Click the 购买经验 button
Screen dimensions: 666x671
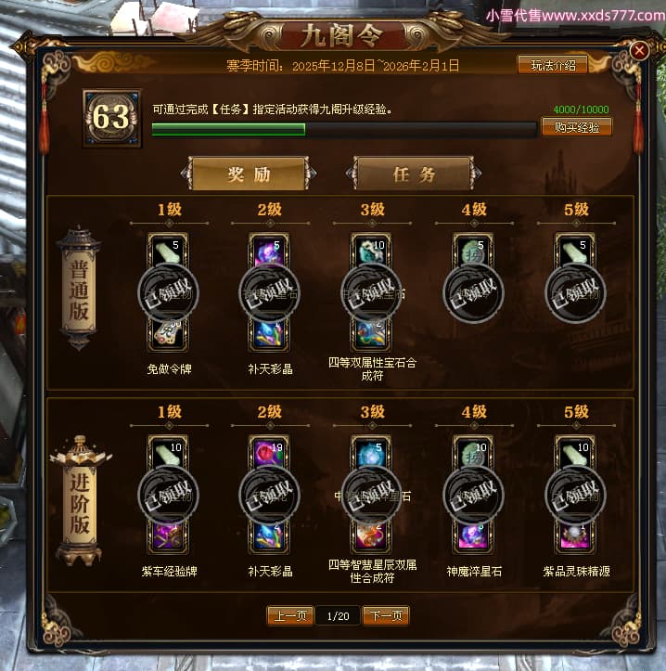click(577, 127)
